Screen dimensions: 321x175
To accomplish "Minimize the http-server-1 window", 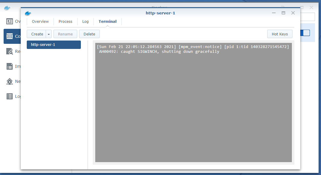I will point(274,13).
